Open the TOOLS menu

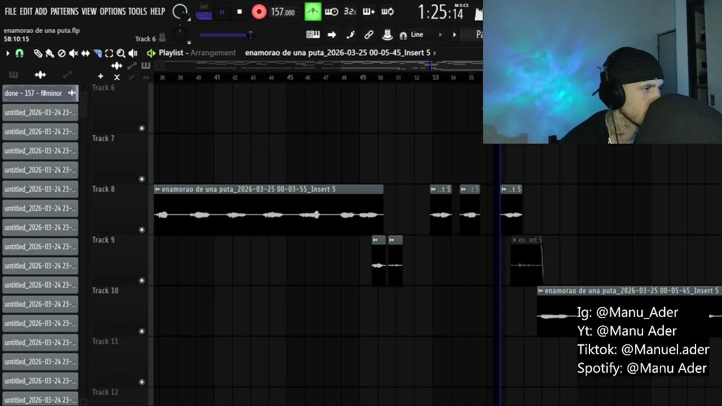(x=138, y=11)
